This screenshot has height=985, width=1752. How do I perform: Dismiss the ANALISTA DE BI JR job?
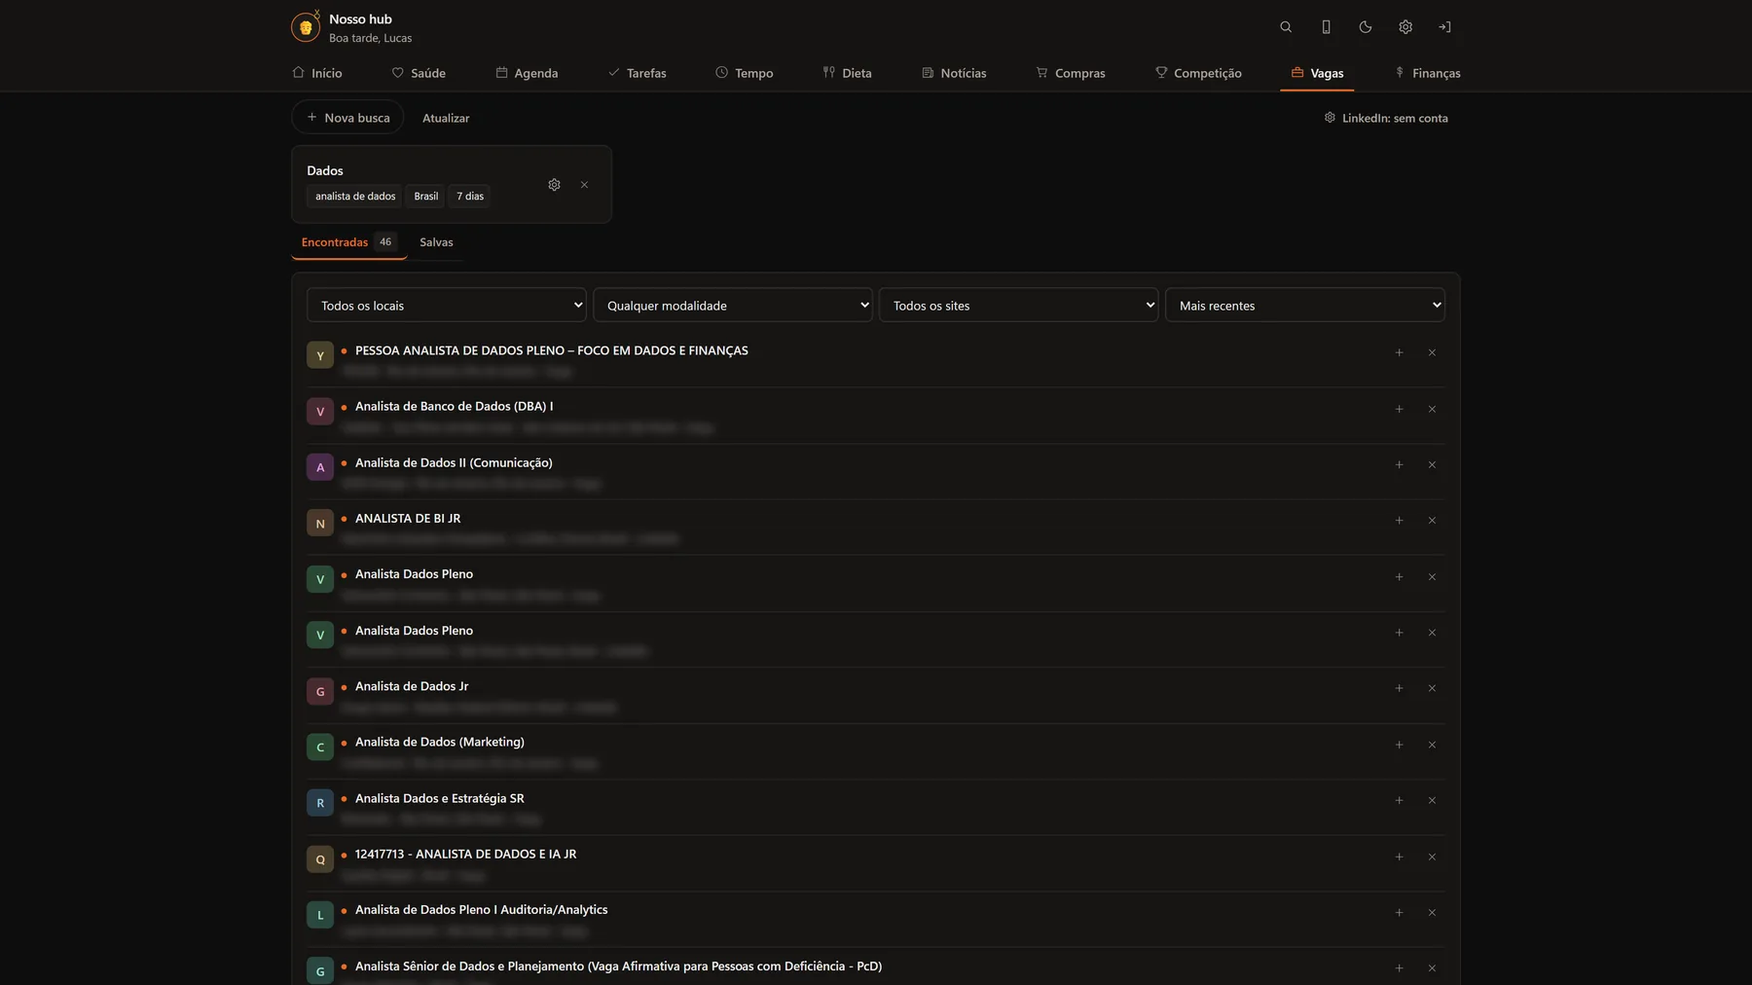1432,521
